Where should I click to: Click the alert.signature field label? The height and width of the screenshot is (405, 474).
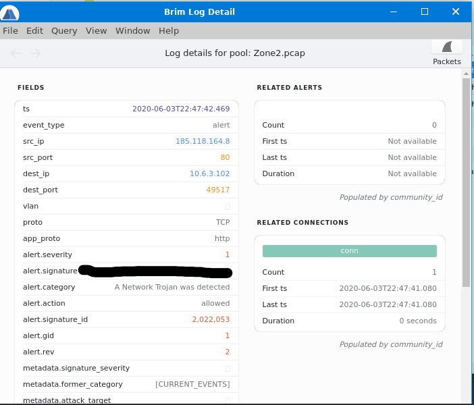pyautogui.click(x=50, y=271)
